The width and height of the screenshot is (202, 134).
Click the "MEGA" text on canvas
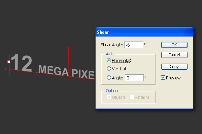[53, 70]
